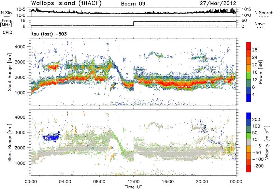Select the gray -15 to 15 velocity swatch
The width and height of the screenshot is (273, 189).
coord(249,143)
